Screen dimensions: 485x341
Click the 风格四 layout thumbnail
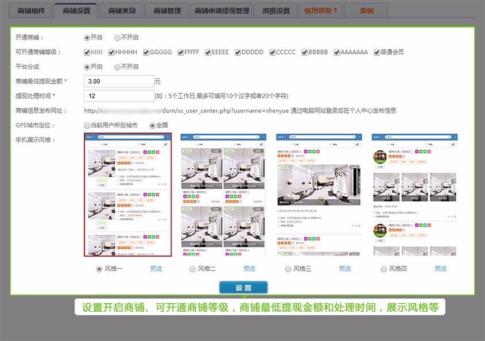(414, 195)
